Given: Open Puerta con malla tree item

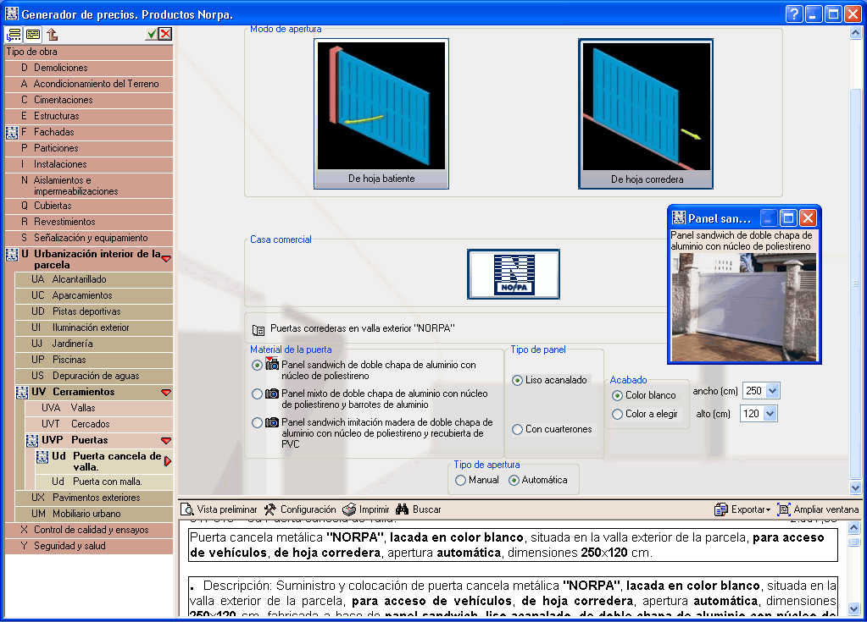Looking at the screenshot, I should pos(107,482).
